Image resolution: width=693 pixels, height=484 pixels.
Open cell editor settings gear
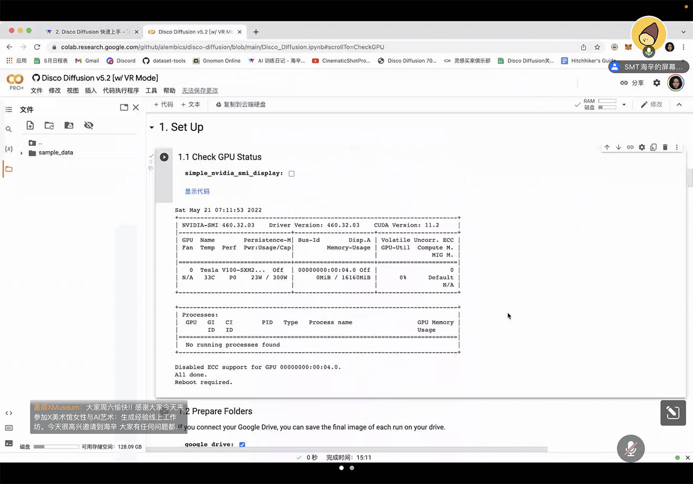pos(642,147)
